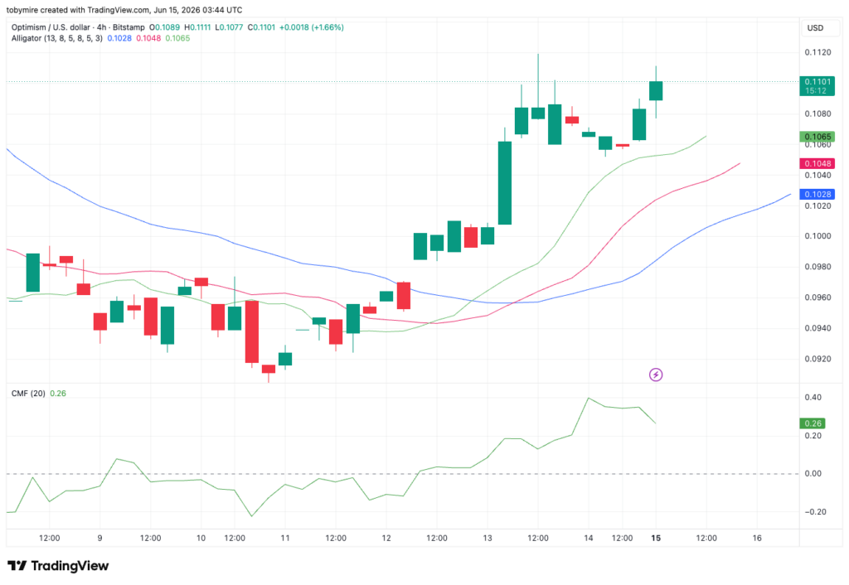Click the CMF (20) indicator label
This screenshot has width=849, height=585.
pyautogui.click(x=28, y=394)
